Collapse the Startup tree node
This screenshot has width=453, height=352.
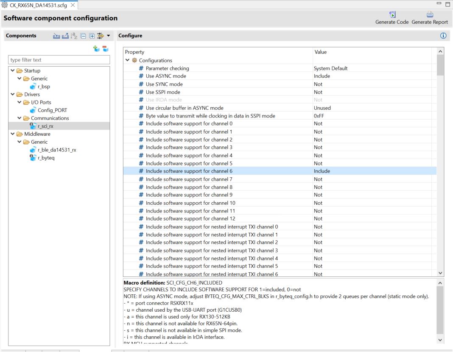point(12,70)
